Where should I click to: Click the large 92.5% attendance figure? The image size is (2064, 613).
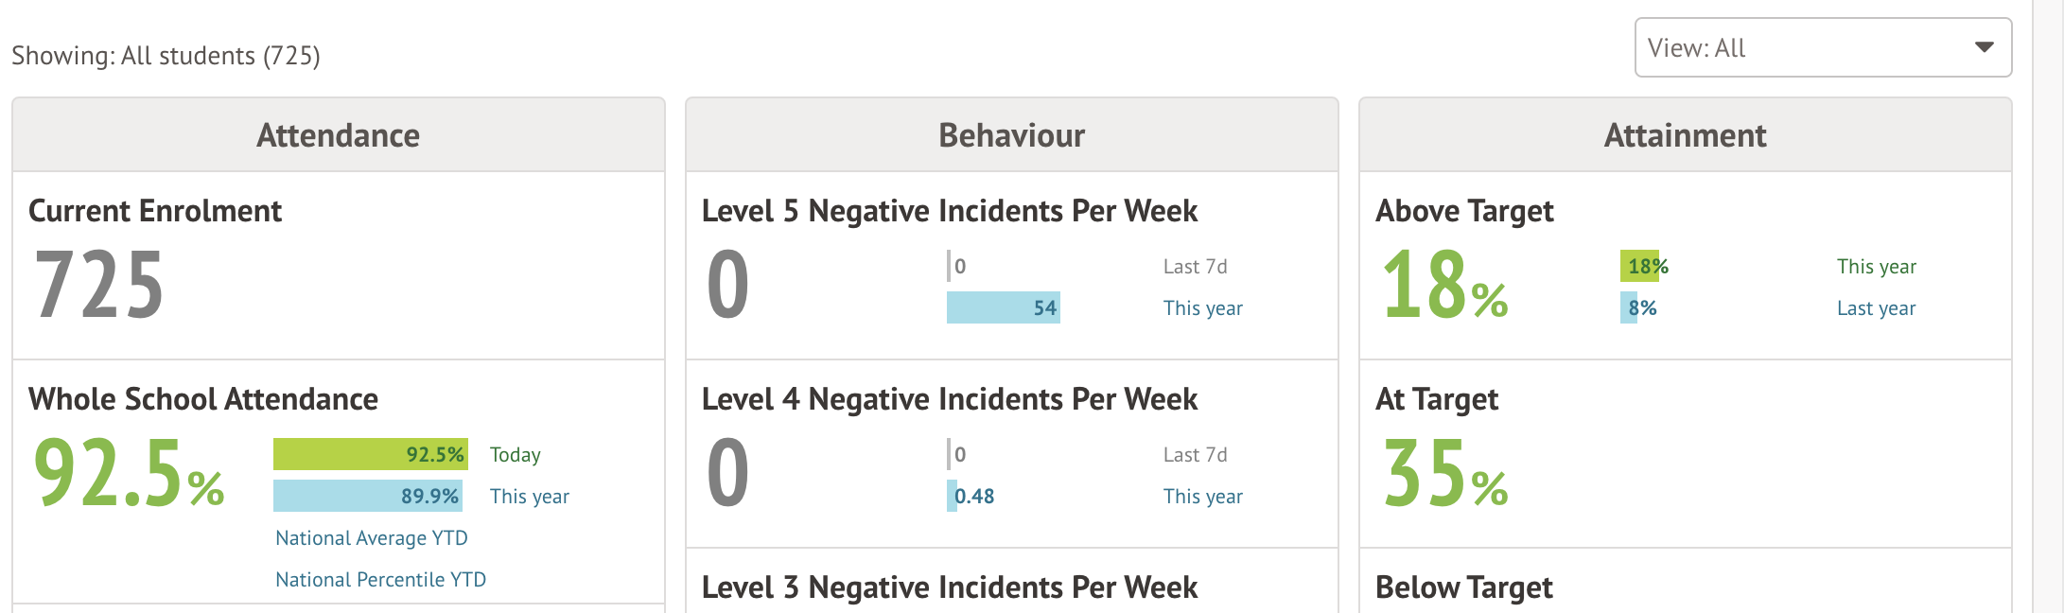click(128, 473)
